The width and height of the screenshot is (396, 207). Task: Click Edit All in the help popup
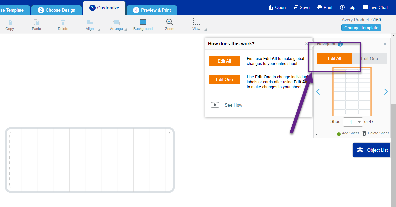[224, 61]
